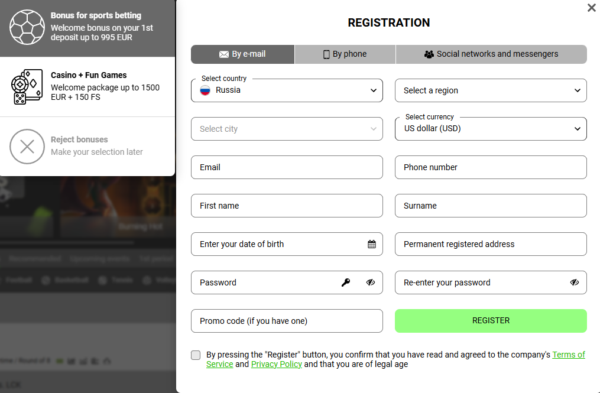Click the key icon to generate password
Image resolution: width=600 pixels, height=393 pixels.
[346, 282]
